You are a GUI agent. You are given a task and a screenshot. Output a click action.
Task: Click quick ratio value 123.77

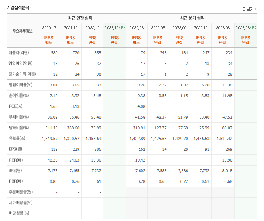point(161,128)
